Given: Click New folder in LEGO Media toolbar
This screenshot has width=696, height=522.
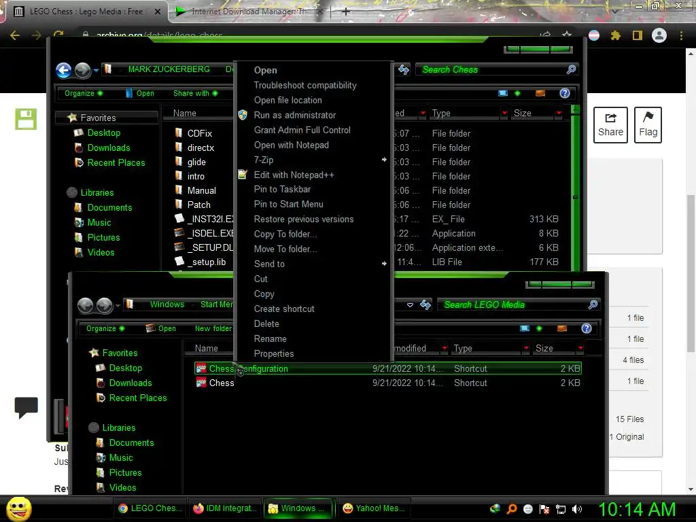Looking at the screenshot, I should pos(213,328).
